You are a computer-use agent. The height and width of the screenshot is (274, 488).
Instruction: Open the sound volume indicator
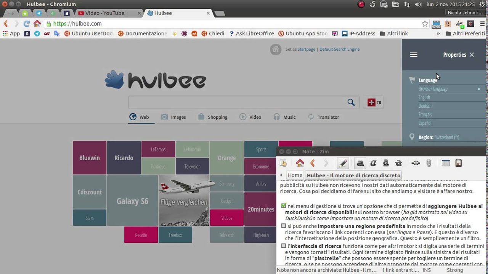pos(418,4)
